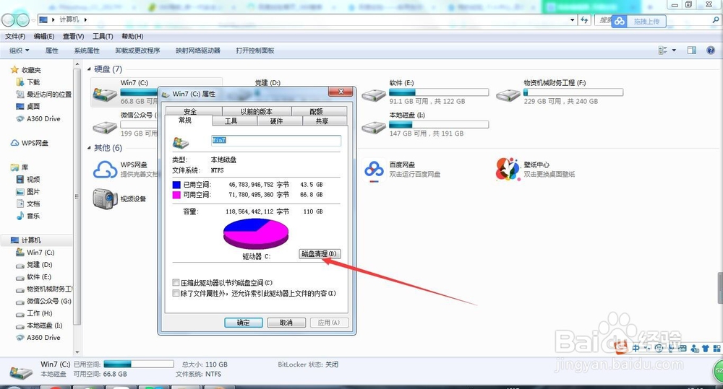Open the 百度网盘 icon
This screenshot has height=389, width=723.
click(x=374, y=170)
